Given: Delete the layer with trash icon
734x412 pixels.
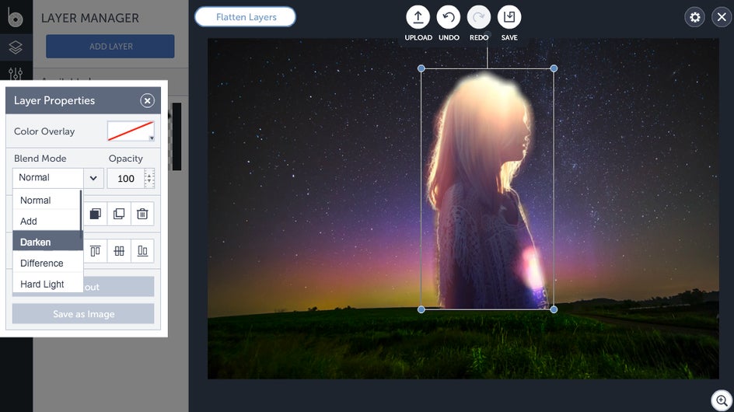Looking at the screenshot, I should tap(142, 214).
